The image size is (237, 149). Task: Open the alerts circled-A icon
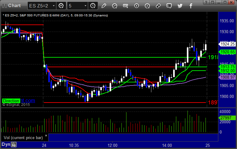coord(147,6)
